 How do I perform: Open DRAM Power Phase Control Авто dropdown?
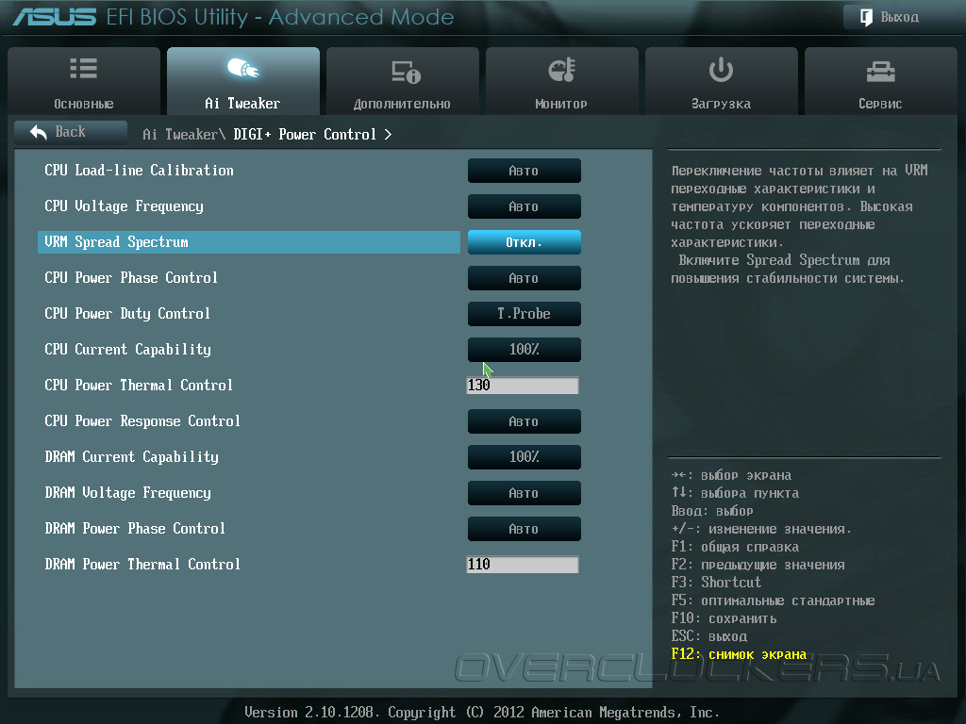coord(524,528)
